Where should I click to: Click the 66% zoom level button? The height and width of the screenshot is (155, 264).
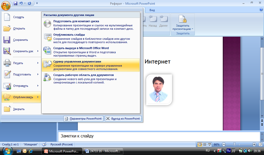pyautogui.click(x=217, y=144)
